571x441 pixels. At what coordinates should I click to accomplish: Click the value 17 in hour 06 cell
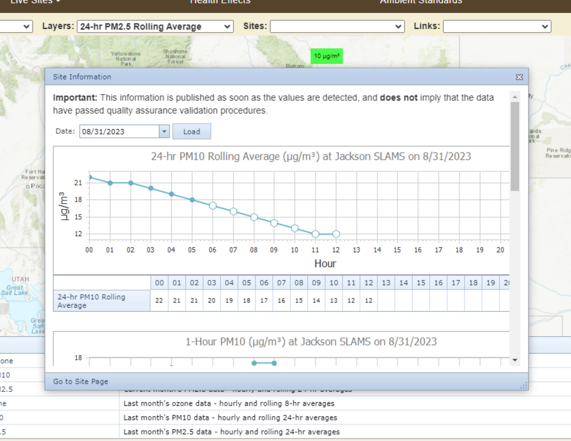tap(264, 301)
